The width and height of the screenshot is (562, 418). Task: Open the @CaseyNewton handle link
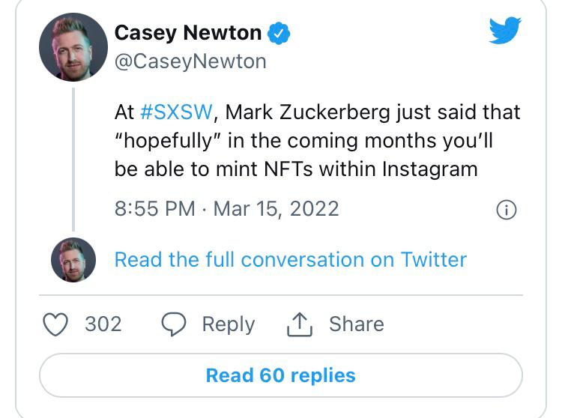tap(190, 61)
